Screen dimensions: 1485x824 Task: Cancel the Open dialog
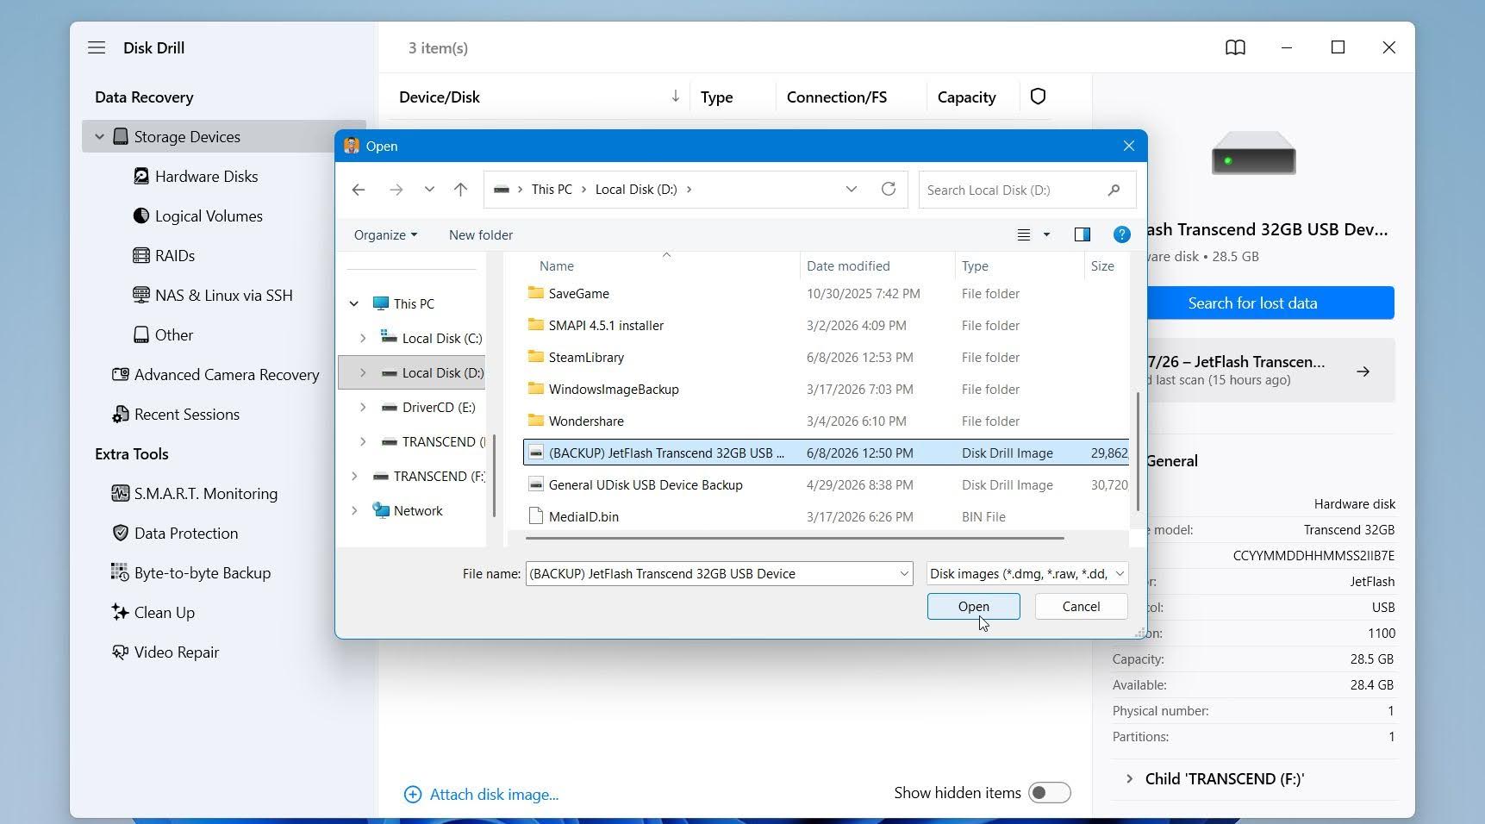tap(1081, 606)
